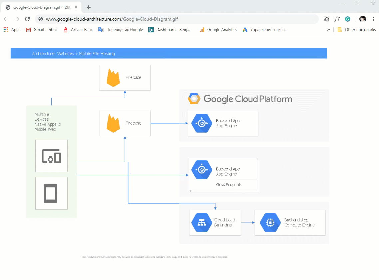This screenshot has height=280, width=379.
Task: Click the Backend App Compute Engine label
Action: pyautogui.click(x=299, y=222)
